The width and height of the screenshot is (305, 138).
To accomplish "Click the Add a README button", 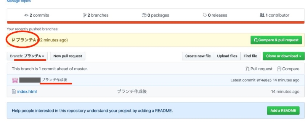I will pos(283,111).
